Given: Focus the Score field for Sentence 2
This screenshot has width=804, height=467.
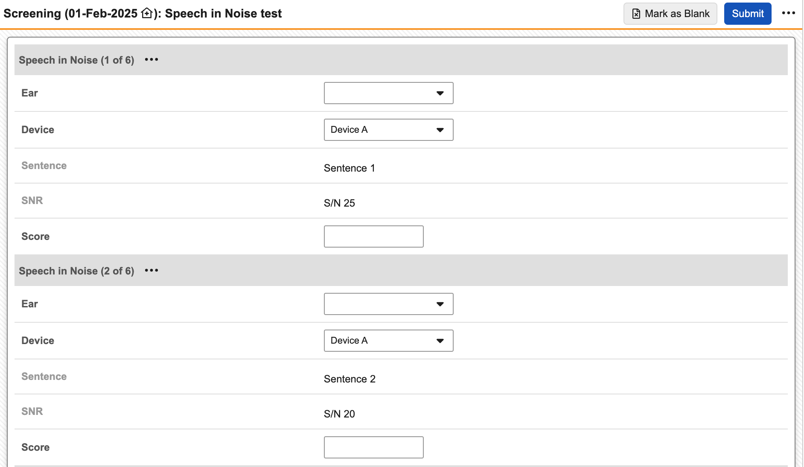Looking at the screenshot, I should pos(373,447).
